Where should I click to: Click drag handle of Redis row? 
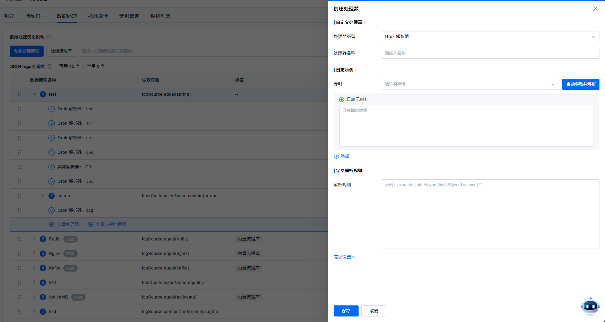click(x=19, y=239)
